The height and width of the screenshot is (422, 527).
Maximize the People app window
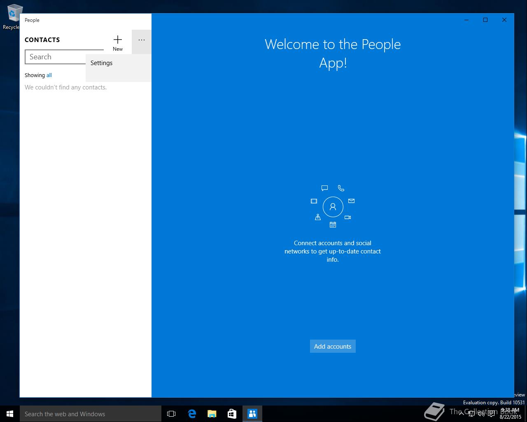tap(485, 20)
